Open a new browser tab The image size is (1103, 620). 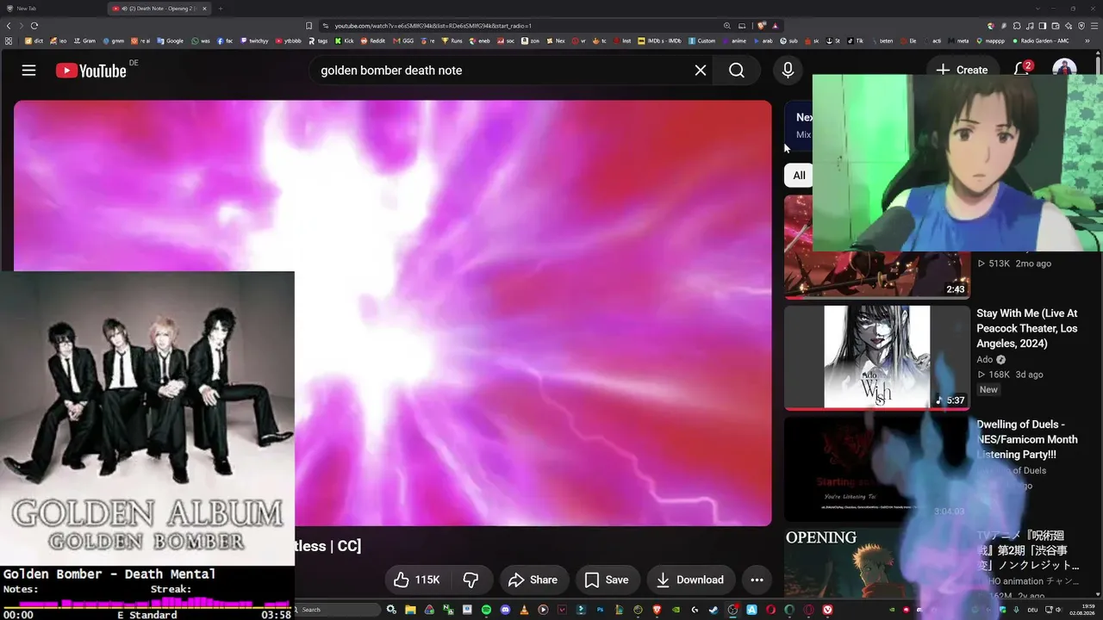[220, 9]
